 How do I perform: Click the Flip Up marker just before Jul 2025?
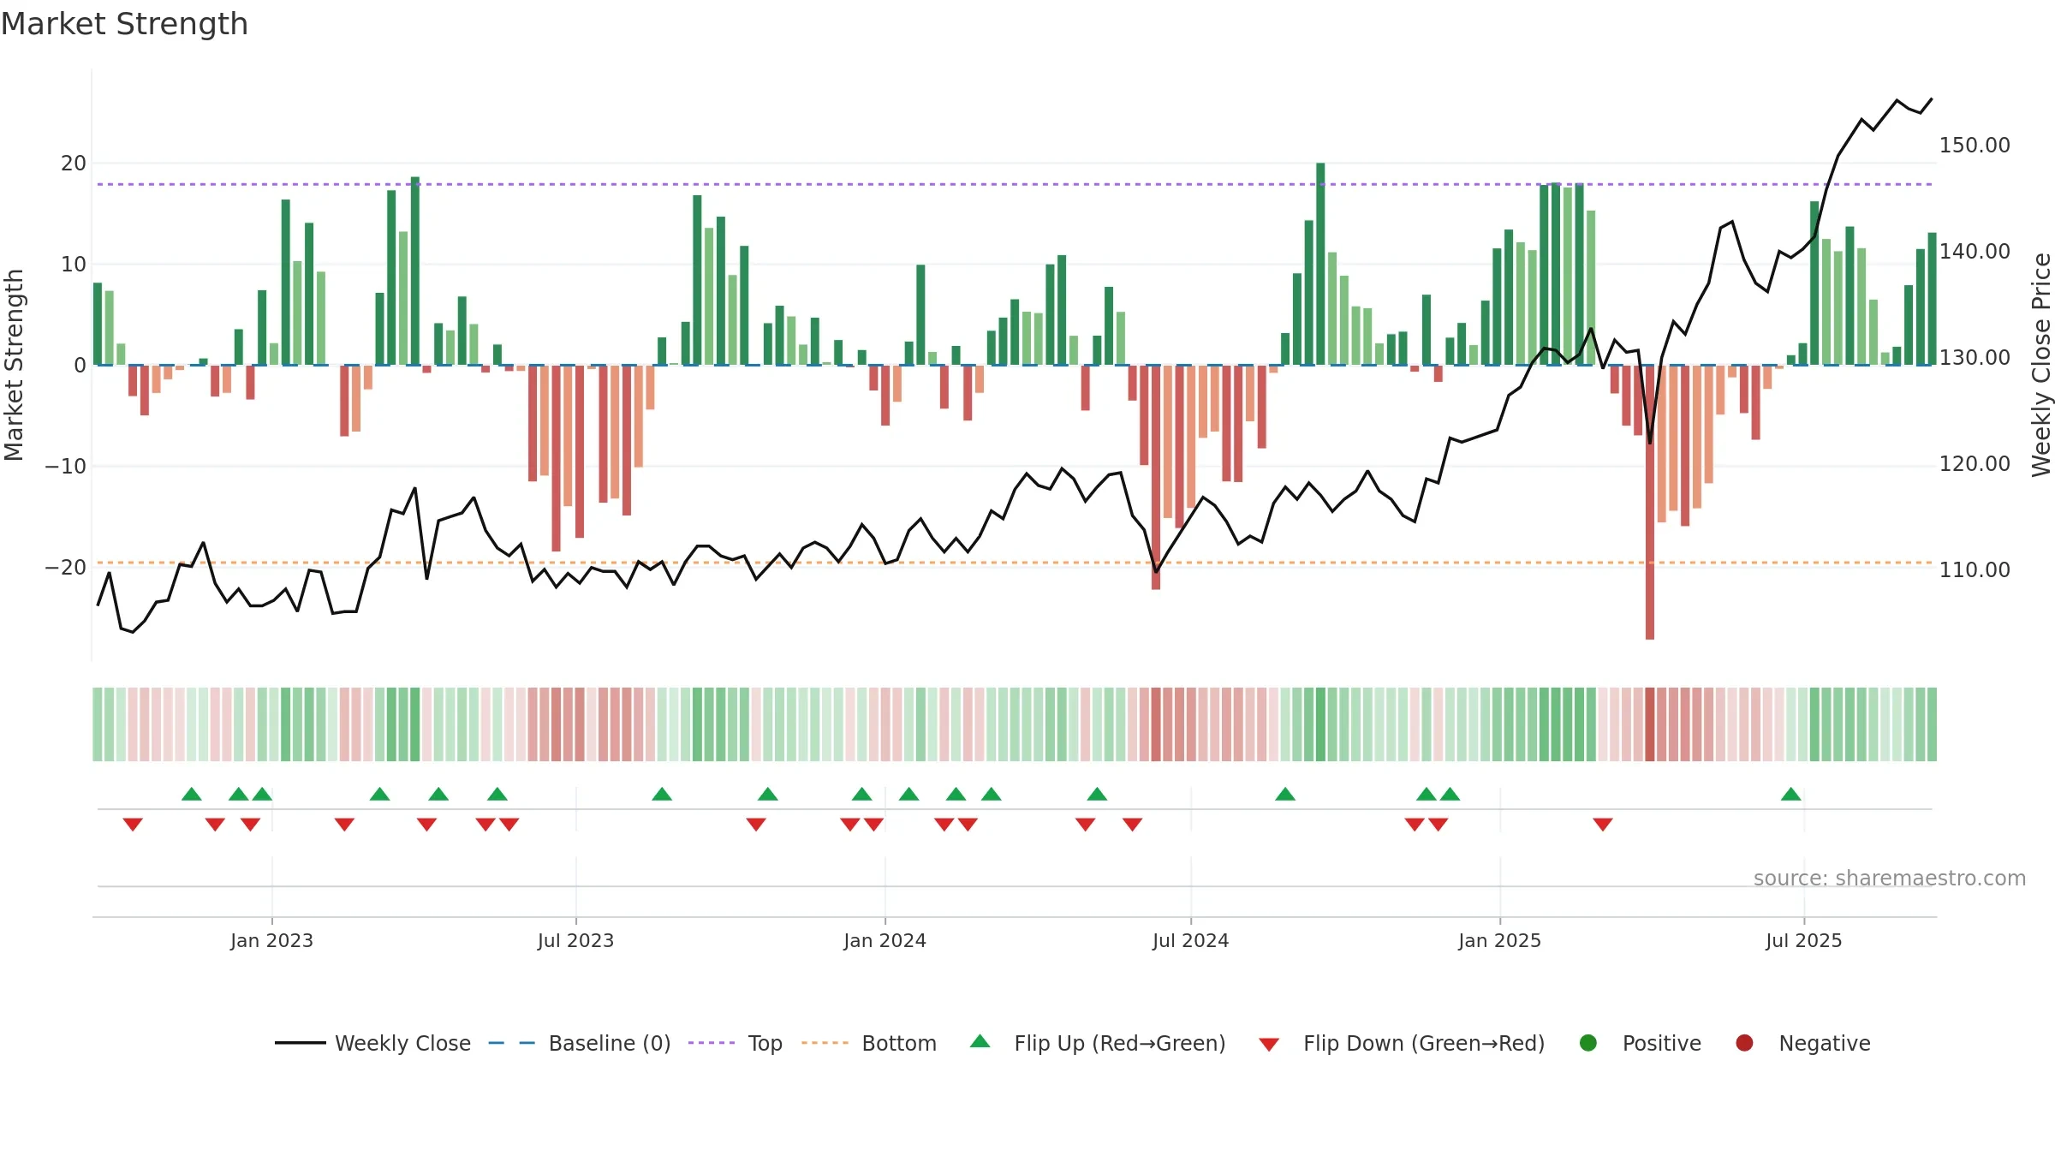(x=1791, y=794)
